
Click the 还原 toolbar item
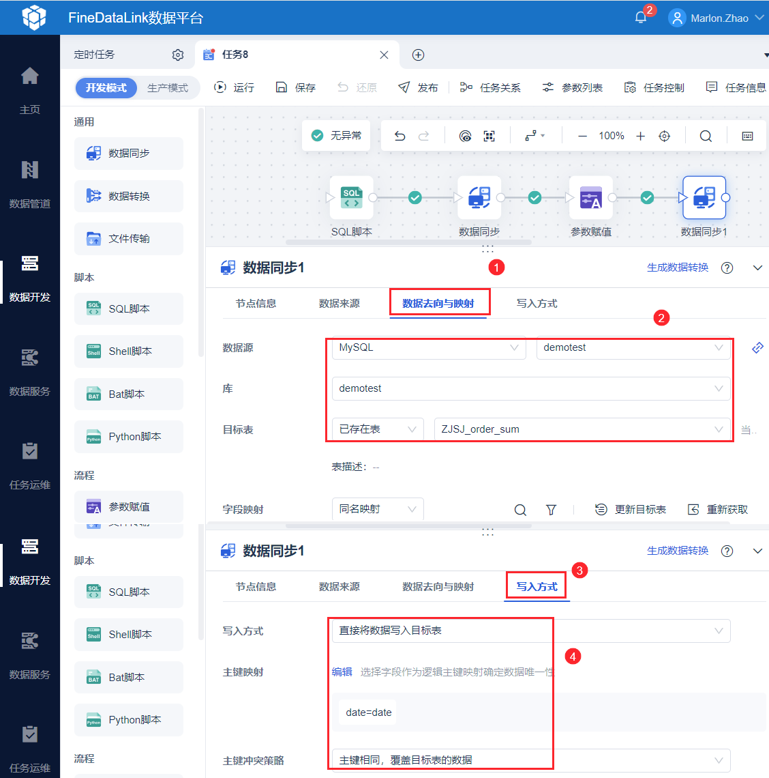click(x=357, y=88)
